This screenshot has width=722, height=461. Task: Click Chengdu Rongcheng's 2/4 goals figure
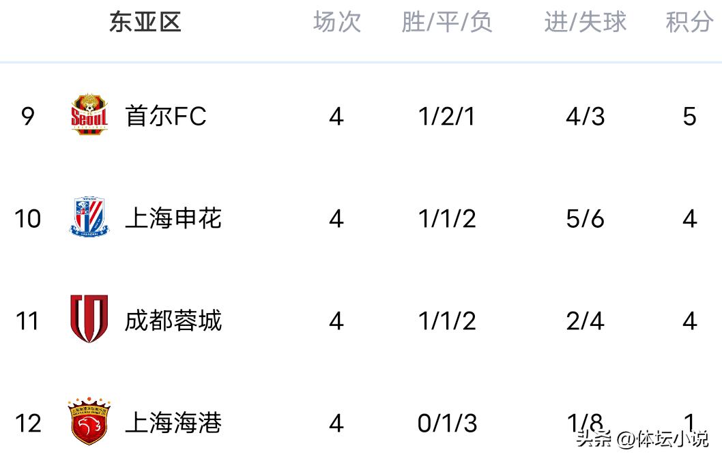[585, 321]
